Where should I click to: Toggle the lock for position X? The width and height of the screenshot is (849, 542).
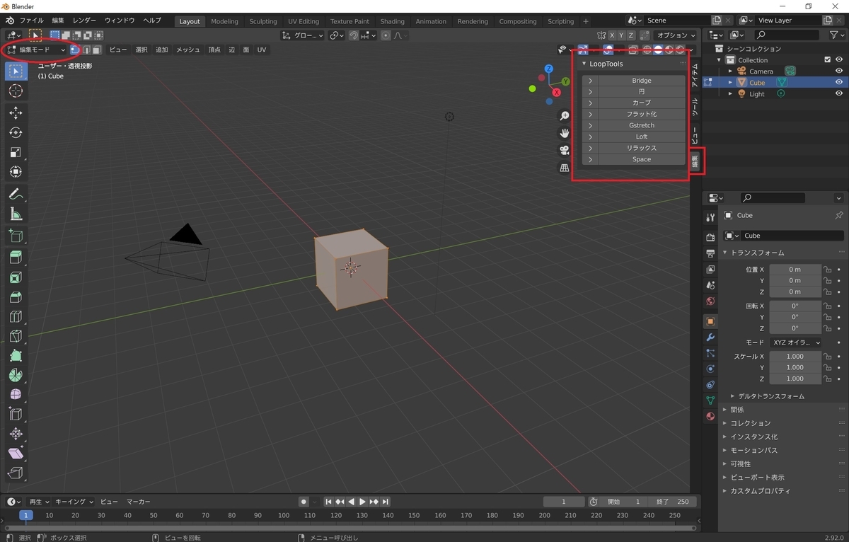827,270
